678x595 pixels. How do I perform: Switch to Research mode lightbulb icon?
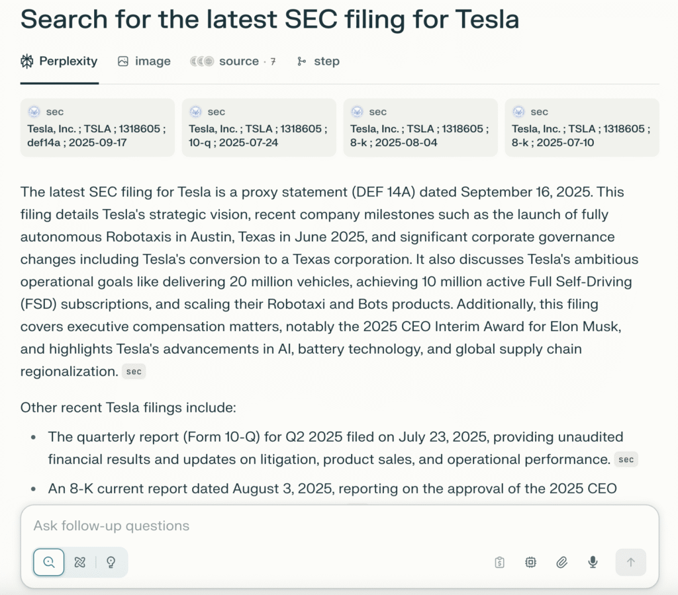tap(111, 562)
